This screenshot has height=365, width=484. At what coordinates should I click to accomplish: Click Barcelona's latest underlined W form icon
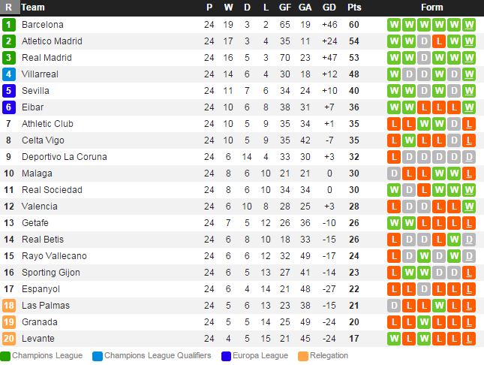pyautogui.click(x=469, y=25)
